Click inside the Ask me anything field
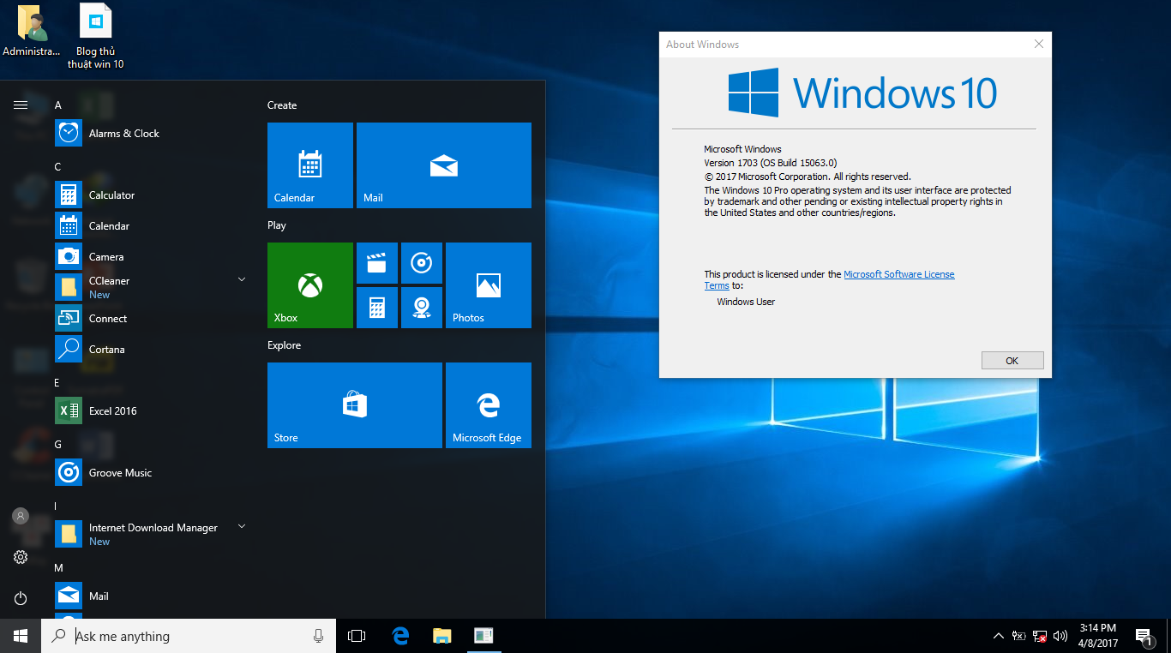1171x653 pixels. pyautogui.click(x=171, y=636)
